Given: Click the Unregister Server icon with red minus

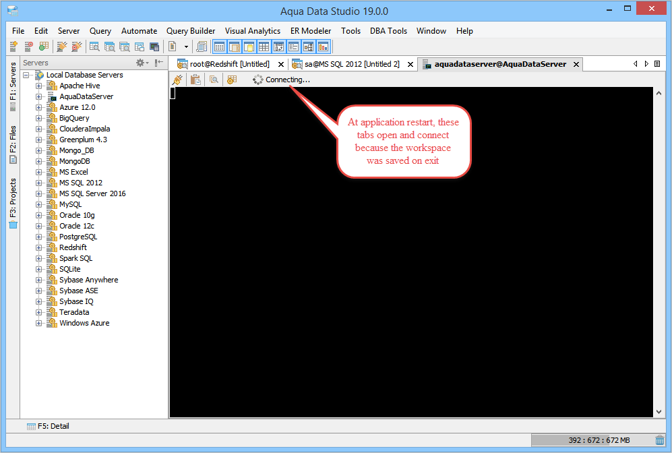Looking at the screenshot, I should (28, 47).
